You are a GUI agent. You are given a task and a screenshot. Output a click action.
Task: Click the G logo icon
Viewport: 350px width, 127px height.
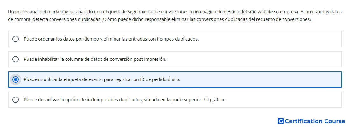click(281, 121)
